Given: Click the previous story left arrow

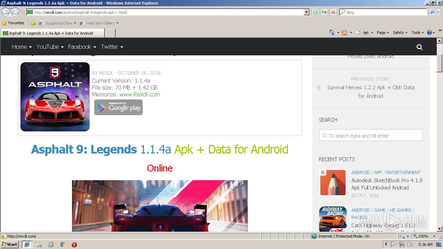Looking at the screenshot, I should point(319,88).
